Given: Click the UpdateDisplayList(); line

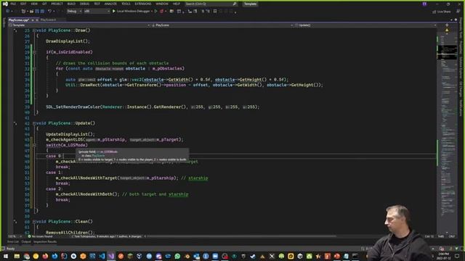Looking at the screenshot, I should pyautogui.click(x=70, y=134).
